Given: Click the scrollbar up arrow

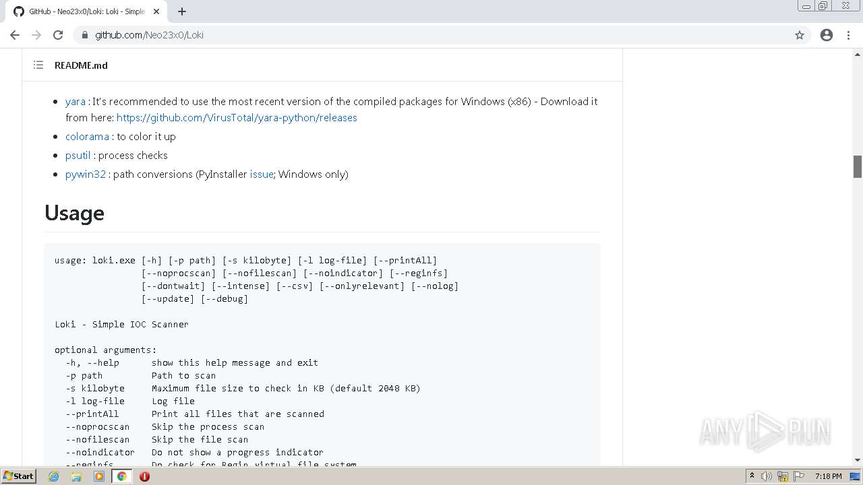Looking at the screenshot, I should [x=858, y=54].
